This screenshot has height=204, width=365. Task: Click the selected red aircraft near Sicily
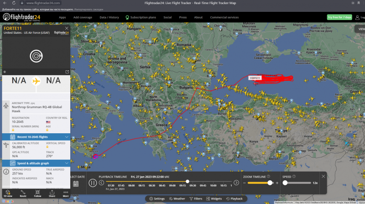pyautogui.click(x=95, y=156)
